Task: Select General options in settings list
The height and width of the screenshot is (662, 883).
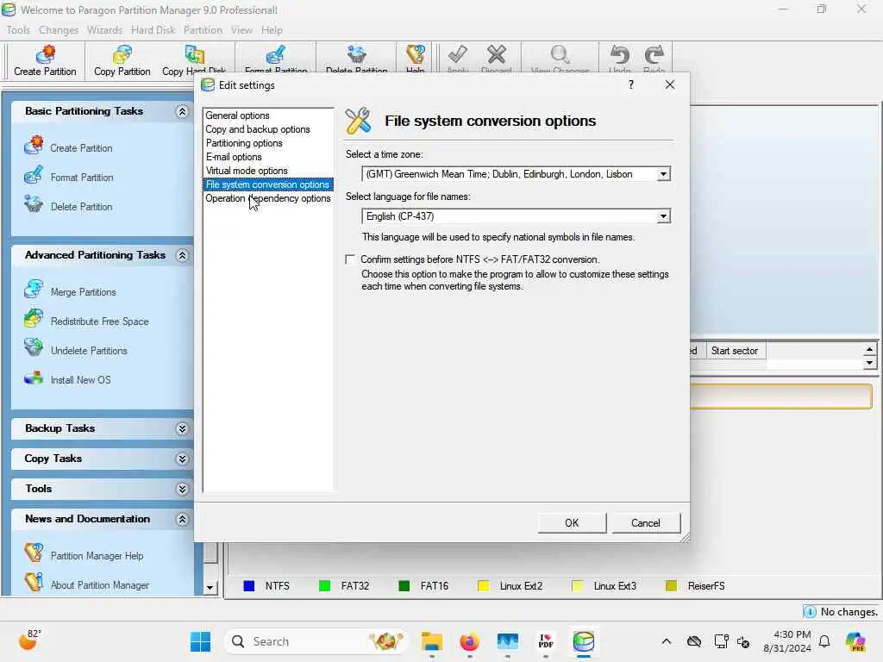Action: pyautogui.click(x=237, y=116)
